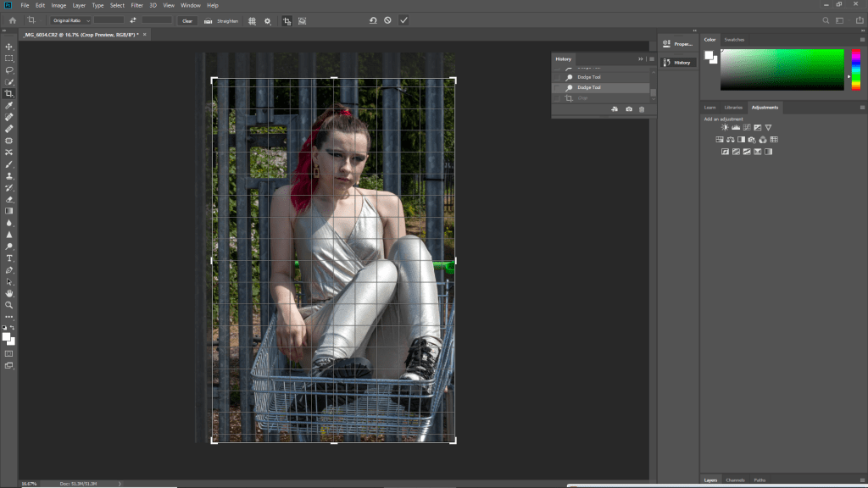Commit the crop with the checkmark
This screenshot has height=488, width=868.
403,20
